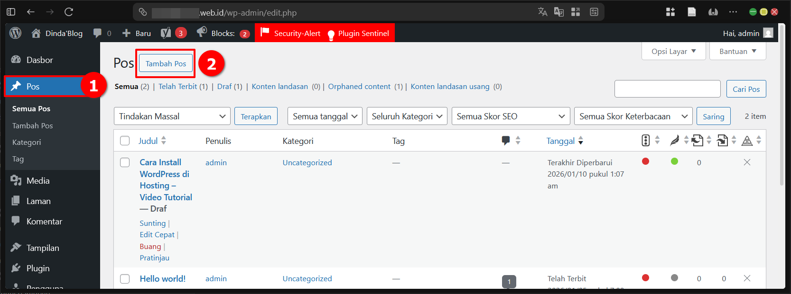The height and width of the screenshot is (294, 791).
Task: Open Tindakan Massal dropdown
Action: click(x=172, y=116)
